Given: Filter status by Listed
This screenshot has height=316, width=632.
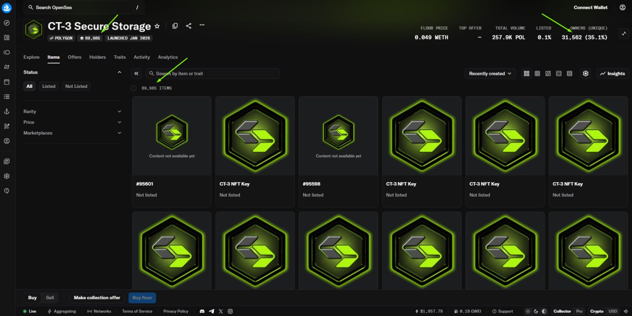Looking at the screenshot, I should click(x=49, y=86).
